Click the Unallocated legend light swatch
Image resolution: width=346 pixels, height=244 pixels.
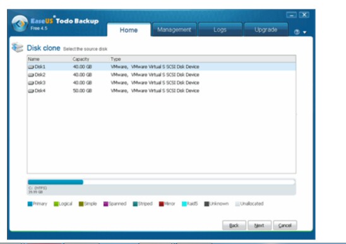pos(237,204)
